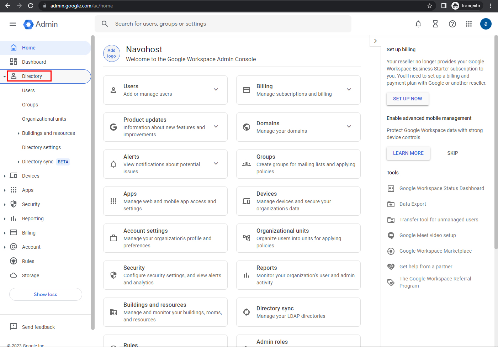The width and height of the screenshot is (498, 347).
Task: Click the bookmark star in address bar
Action: tap(430, 6)
